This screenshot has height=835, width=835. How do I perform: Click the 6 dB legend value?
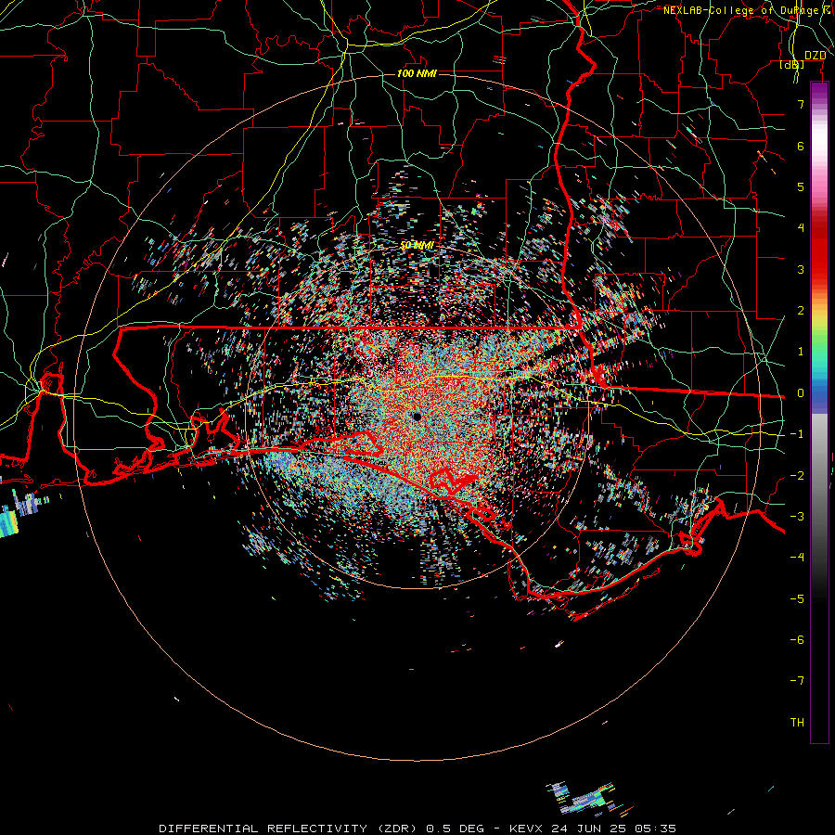click(801, 146)
